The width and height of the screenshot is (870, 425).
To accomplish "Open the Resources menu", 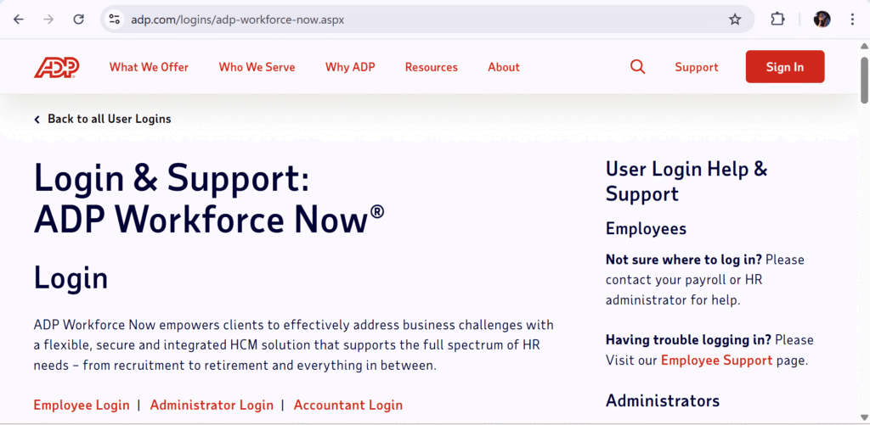I will click(x=431, y=67).
